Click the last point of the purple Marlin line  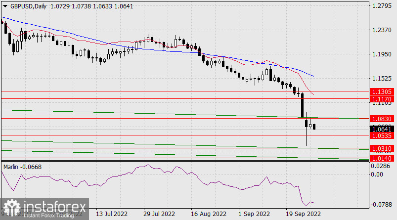click(314, 203)
